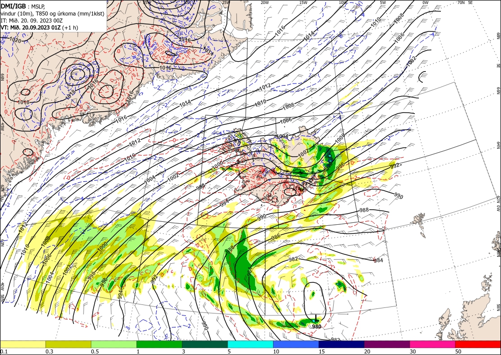Click the '0.5' legend value
501x355 pixels.
[95, 351]
